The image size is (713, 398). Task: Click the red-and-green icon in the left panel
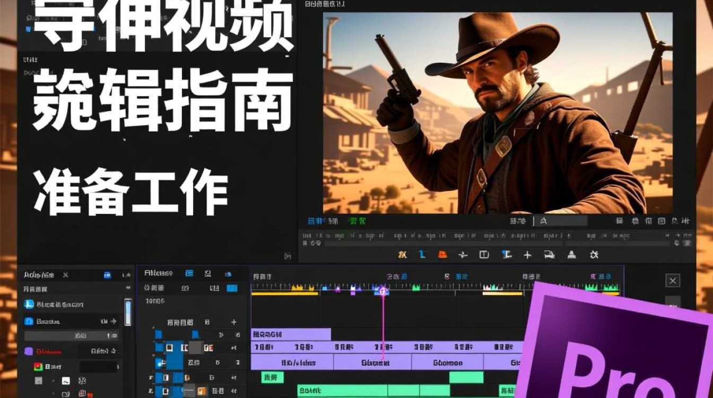click(38, 367)
